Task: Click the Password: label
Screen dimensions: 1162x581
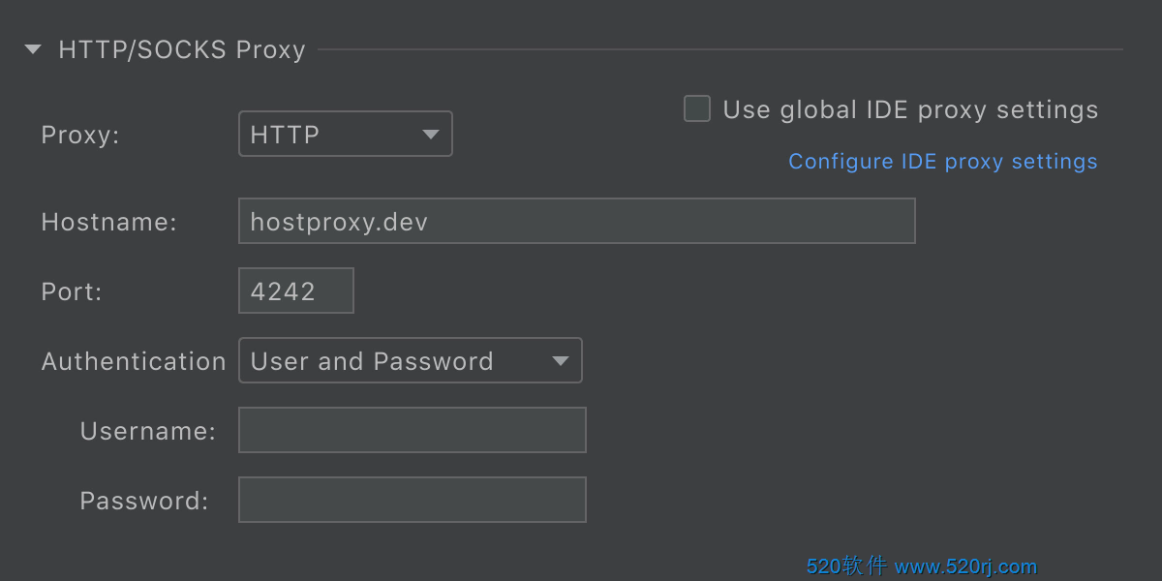Action: tap(144, 501)
